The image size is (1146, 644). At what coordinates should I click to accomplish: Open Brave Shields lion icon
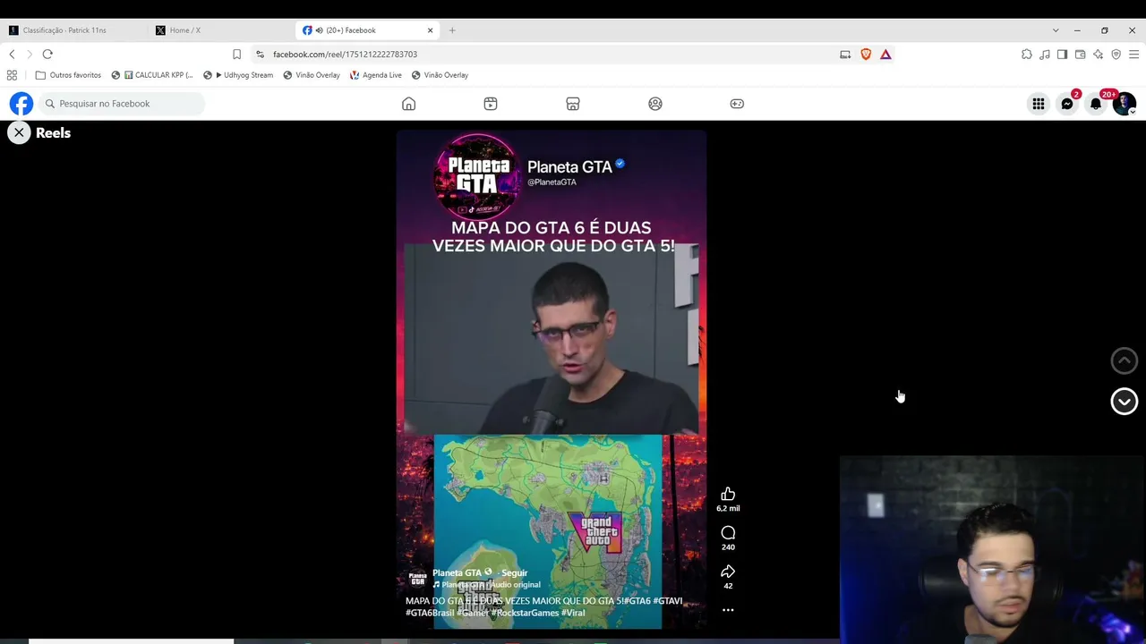point(866,55)
